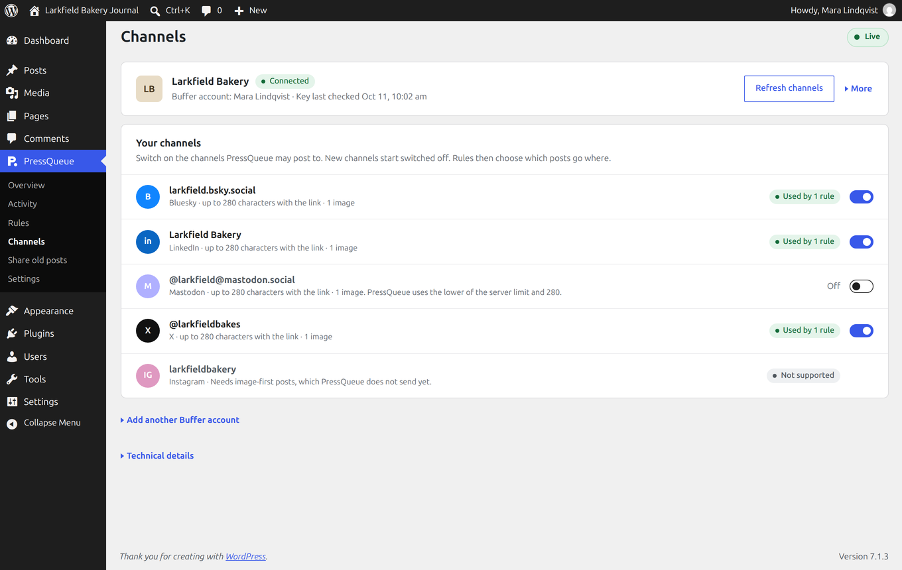Viewport: 902px width, 570px height.
Task: Click the Instagram channel avatar
Action: click(148, 375)
